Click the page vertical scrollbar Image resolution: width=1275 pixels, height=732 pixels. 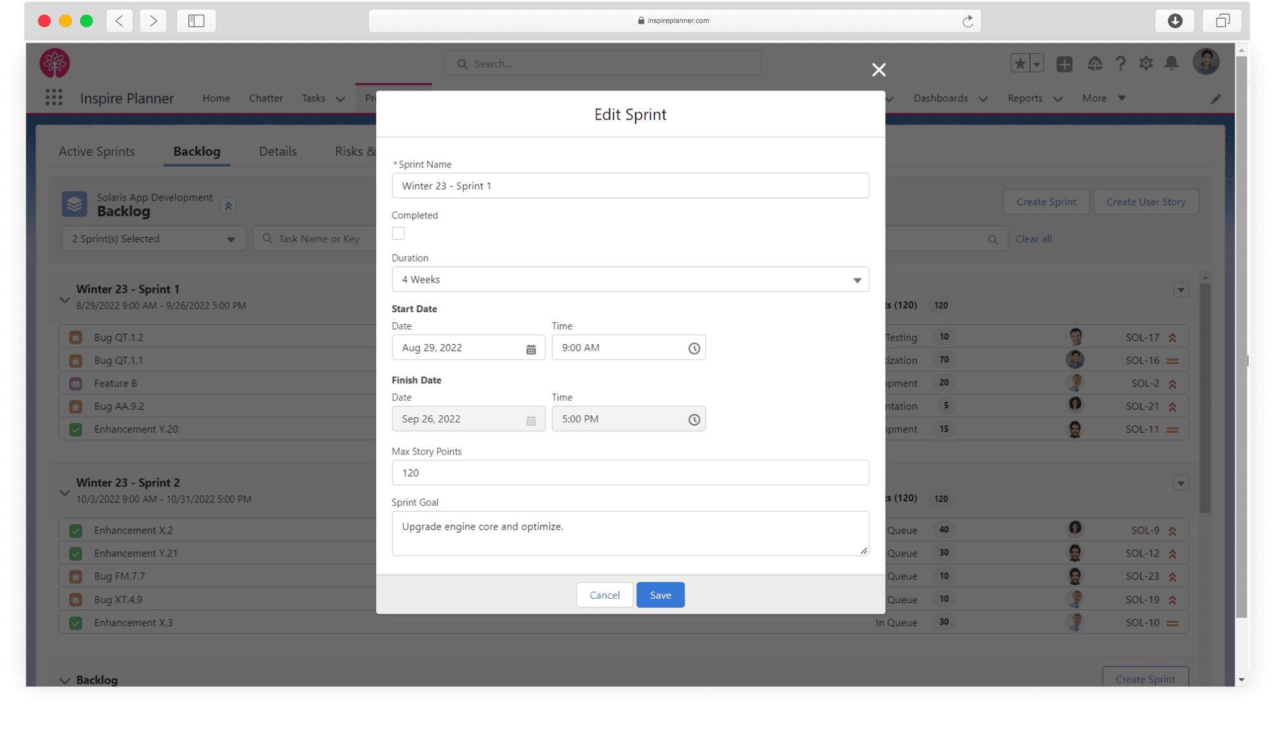pyautogui.click(x=1241, y=337)
